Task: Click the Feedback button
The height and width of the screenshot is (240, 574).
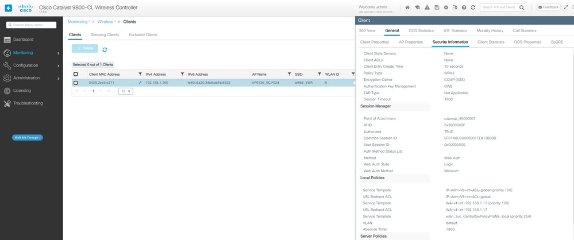Action: 548,7
